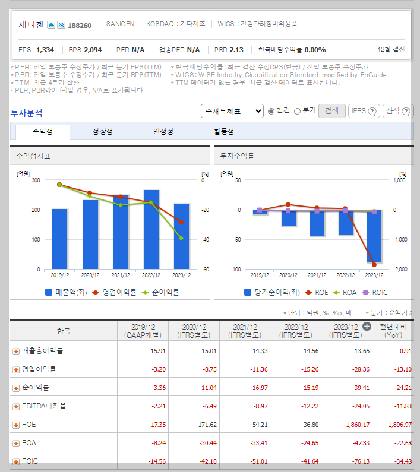Screen dimensions: 420x472
Task: Click the 투자분석 heading
Action: pyautogui.click(x=27, y=113)
